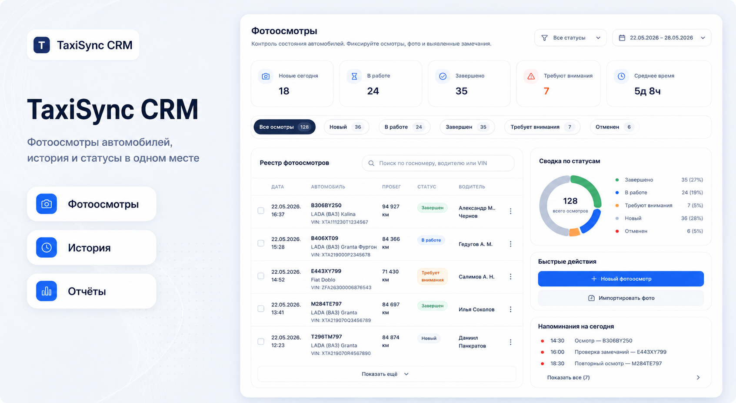Viewport: 736px width, 403px height.
Task: Expand the list with Показать ещё
Action: 387,374
